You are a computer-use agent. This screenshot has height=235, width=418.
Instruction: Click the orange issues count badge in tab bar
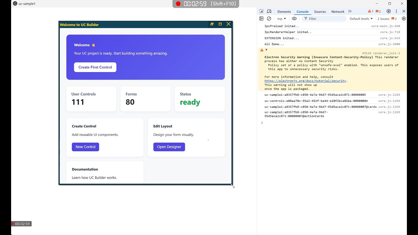pos(378,11)
